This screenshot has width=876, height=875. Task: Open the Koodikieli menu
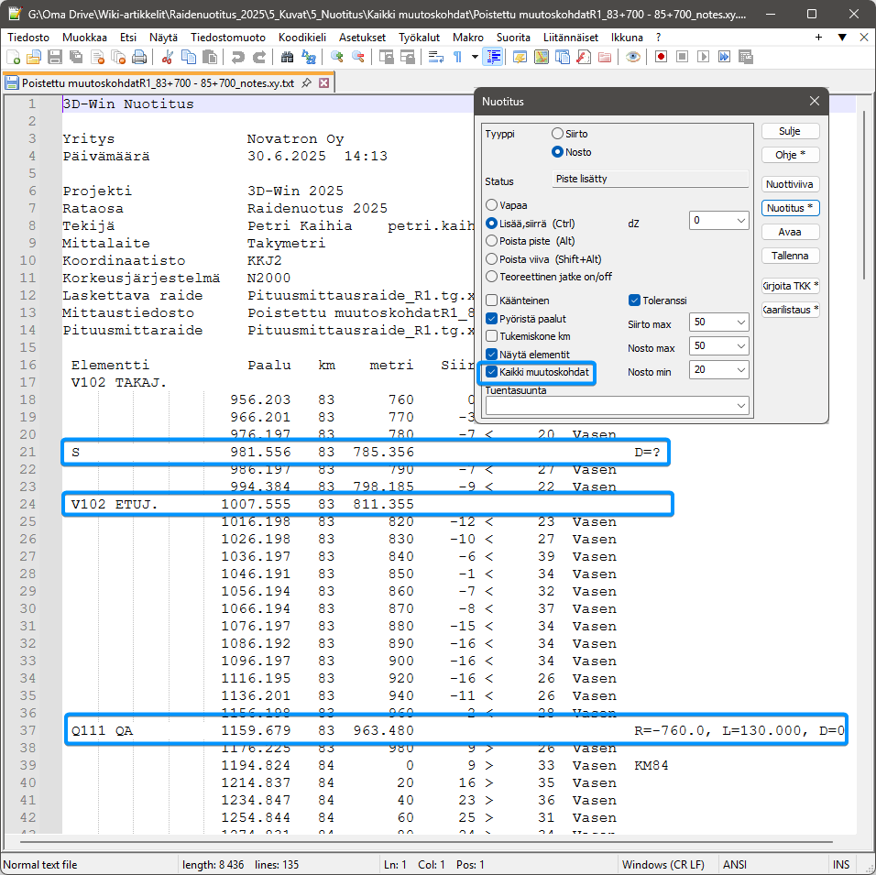pos(301,38)
